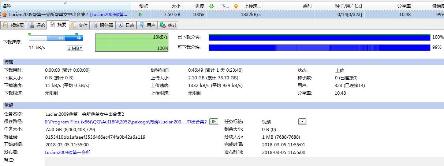
Task: Click the green download arrow column header
Action: click(x=211, y=6)
